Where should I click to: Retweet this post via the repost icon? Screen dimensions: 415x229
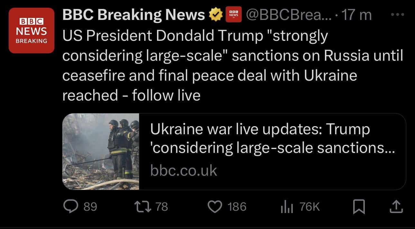(x=143, y=207)
